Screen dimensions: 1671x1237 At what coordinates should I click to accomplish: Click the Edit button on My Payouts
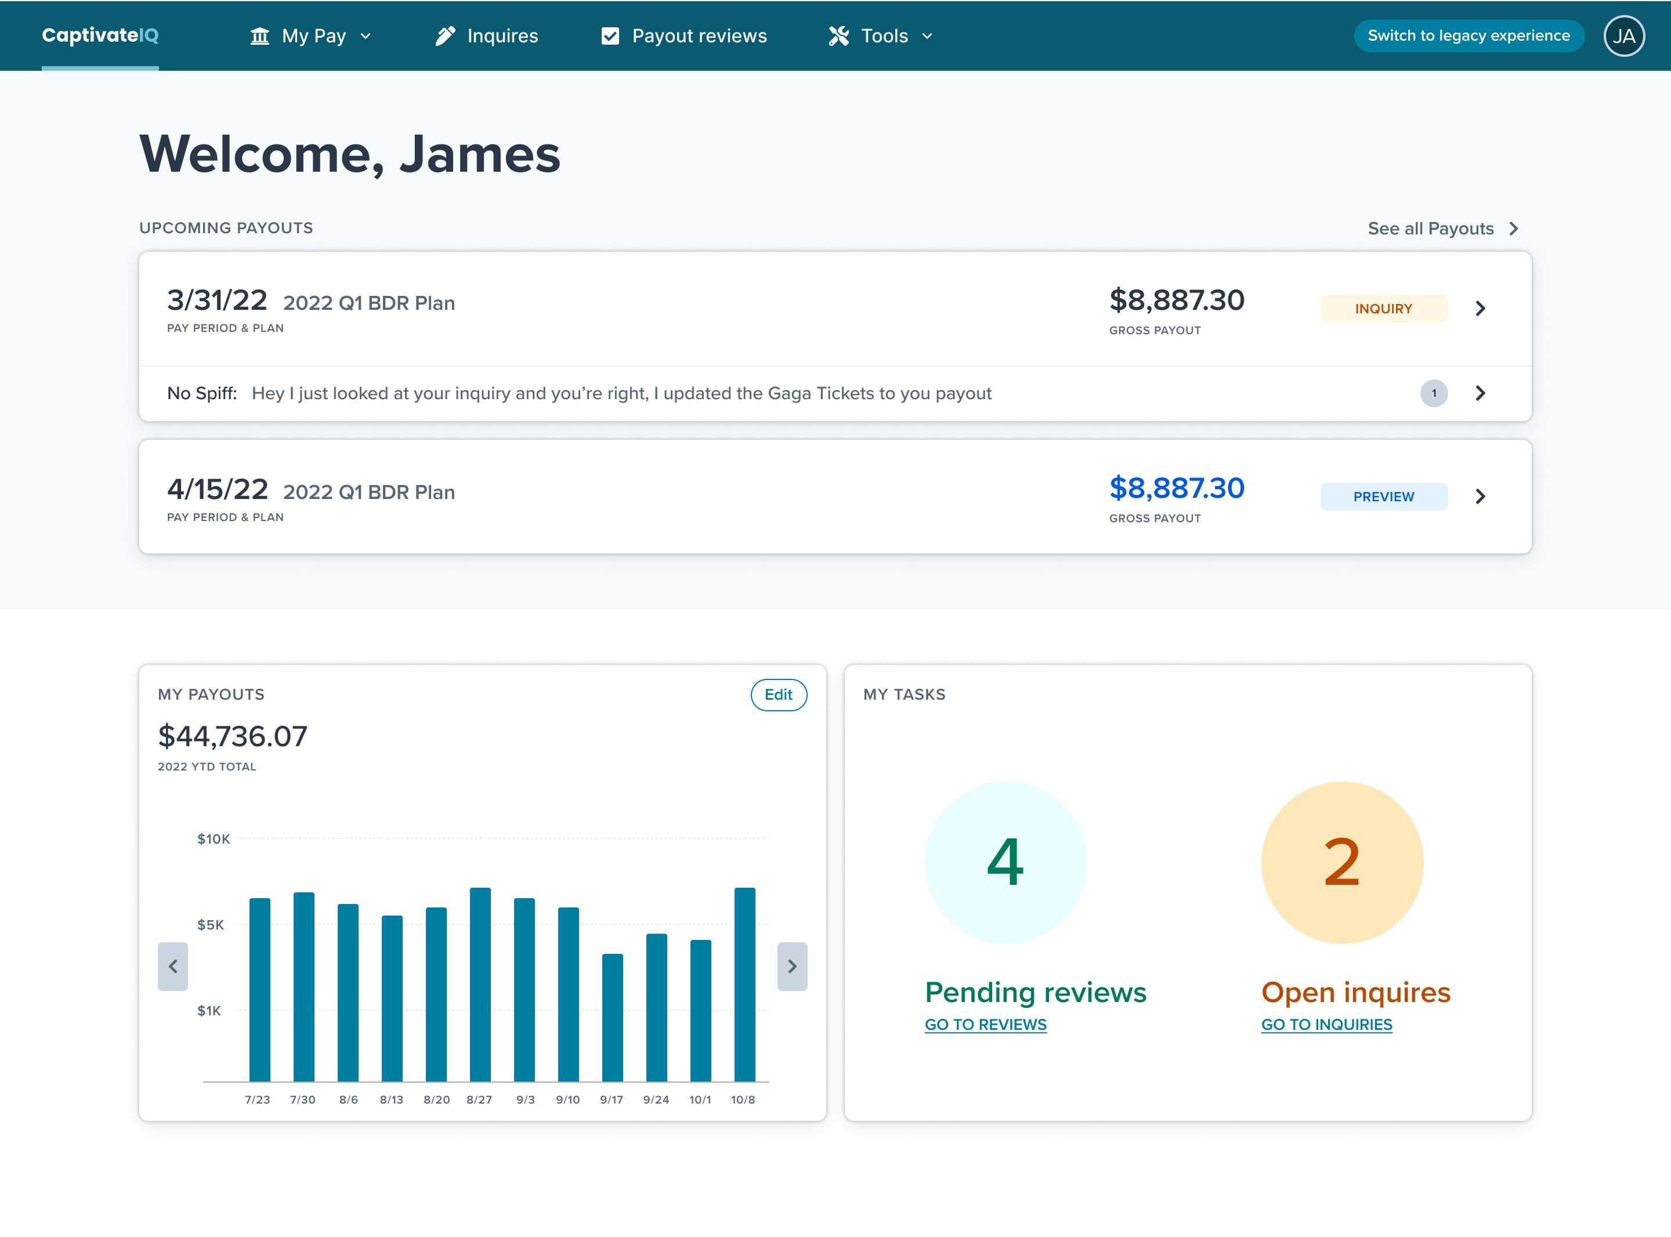[779, 695]
